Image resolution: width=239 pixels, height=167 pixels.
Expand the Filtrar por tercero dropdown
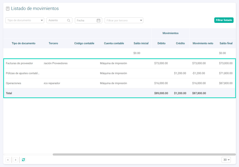tap(124, 21)
